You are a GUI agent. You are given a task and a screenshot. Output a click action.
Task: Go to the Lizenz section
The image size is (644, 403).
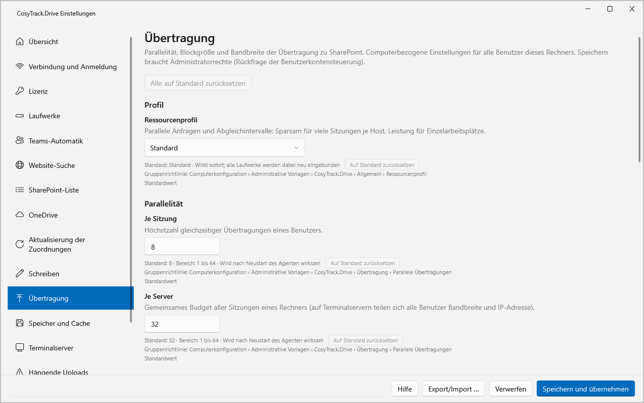[x=71, y=91]
